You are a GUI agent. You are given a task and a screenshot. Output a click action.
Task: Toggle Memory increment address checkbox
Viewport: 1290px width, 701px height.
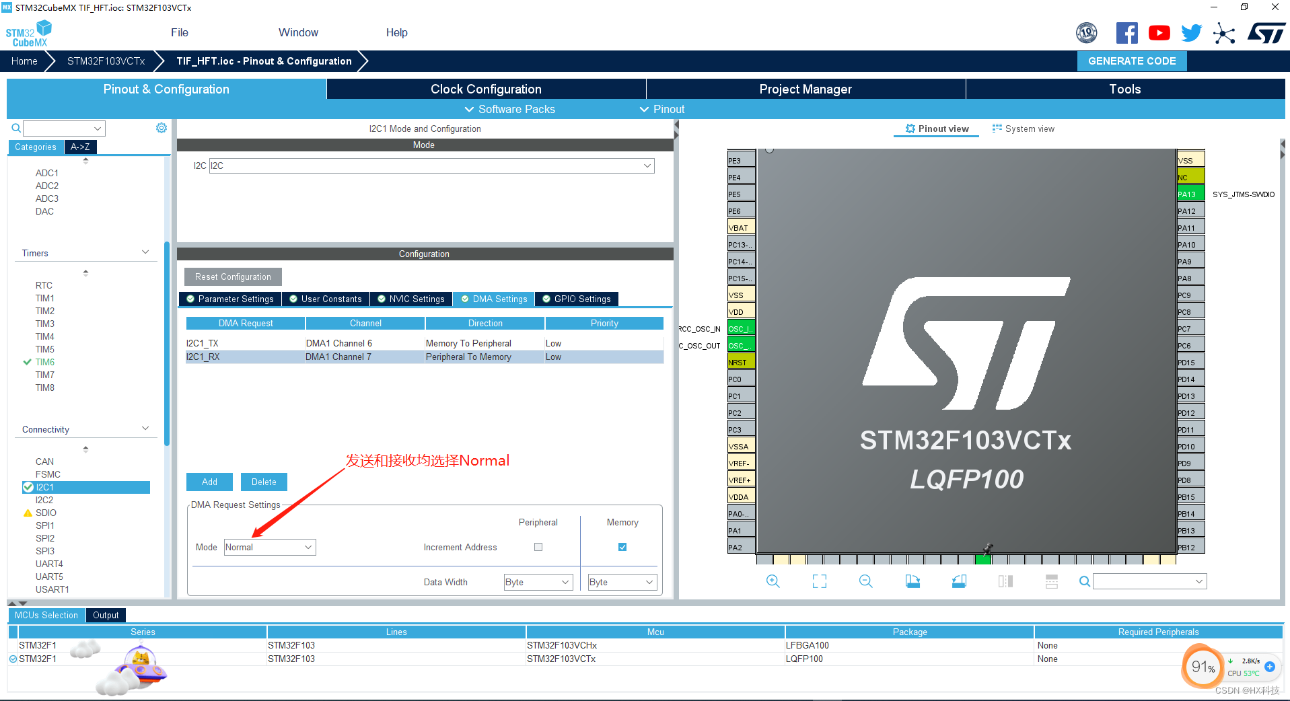click(622, 547)
